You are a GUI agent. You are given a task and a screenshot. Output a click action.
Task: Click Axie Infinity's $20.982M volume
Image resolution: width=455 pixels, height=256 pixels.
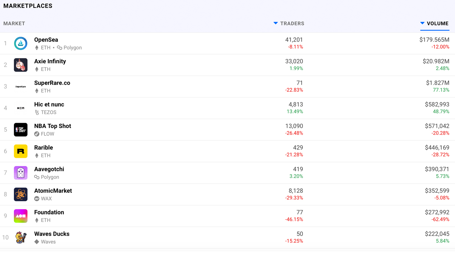[436, 61]
